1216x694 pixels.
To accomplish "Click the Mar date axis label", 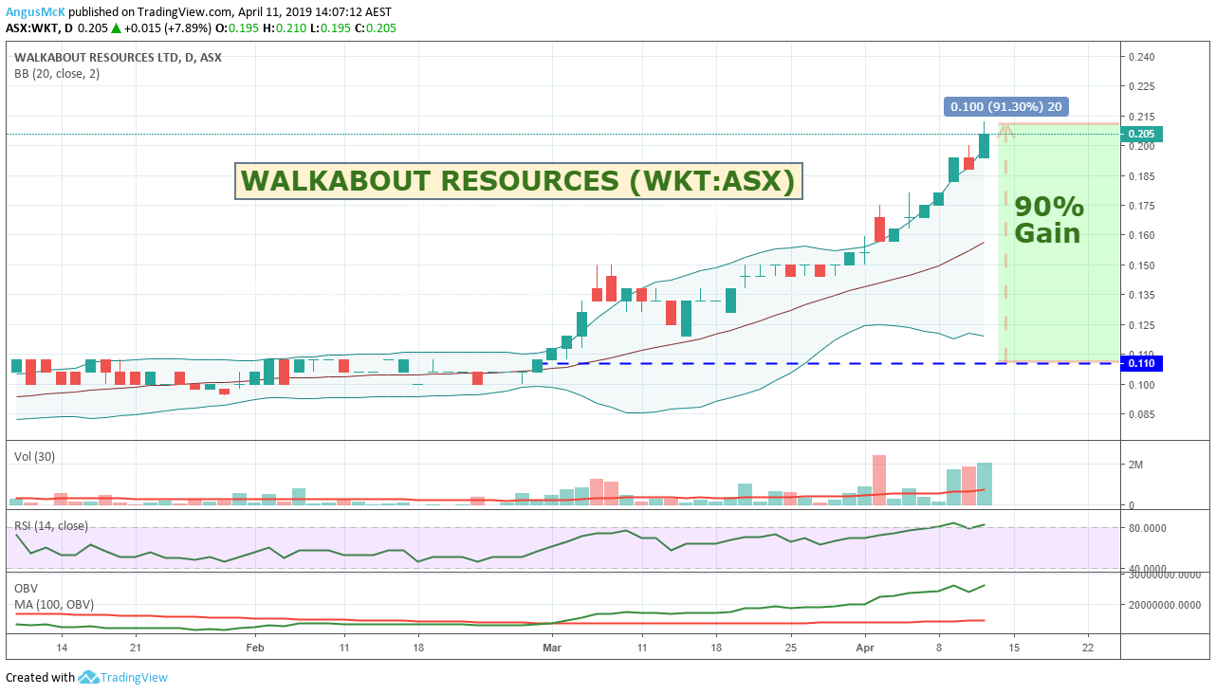I will coord(551,648).
